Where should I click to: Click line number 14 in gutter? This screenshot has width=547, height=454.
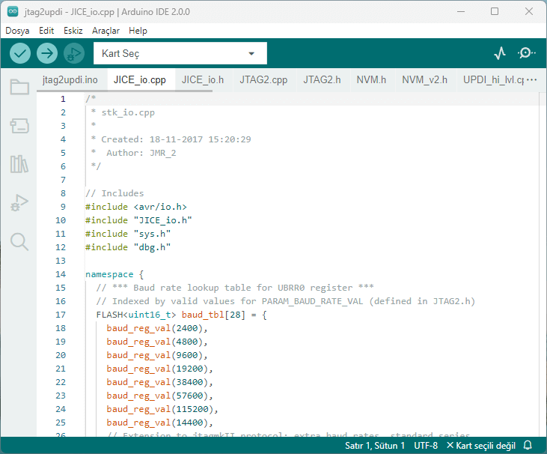(x=61, y=274)
